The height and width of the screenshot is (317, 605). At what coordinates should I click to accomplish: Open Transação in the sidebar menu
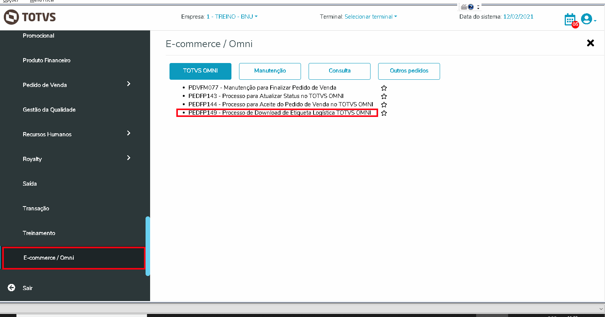coord(36,208)
